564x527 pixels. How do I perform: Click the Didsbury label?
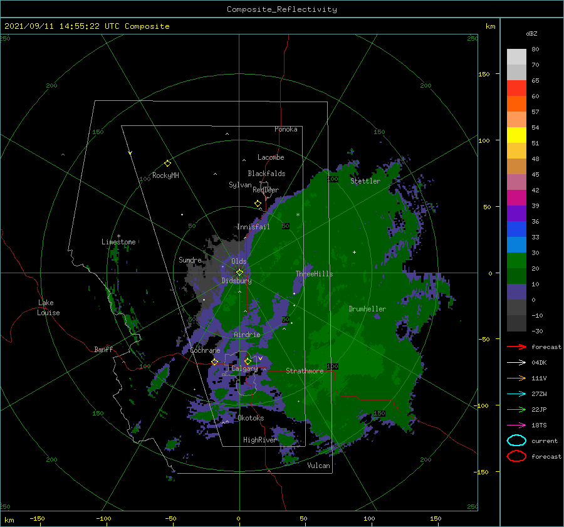pos(236,281)
